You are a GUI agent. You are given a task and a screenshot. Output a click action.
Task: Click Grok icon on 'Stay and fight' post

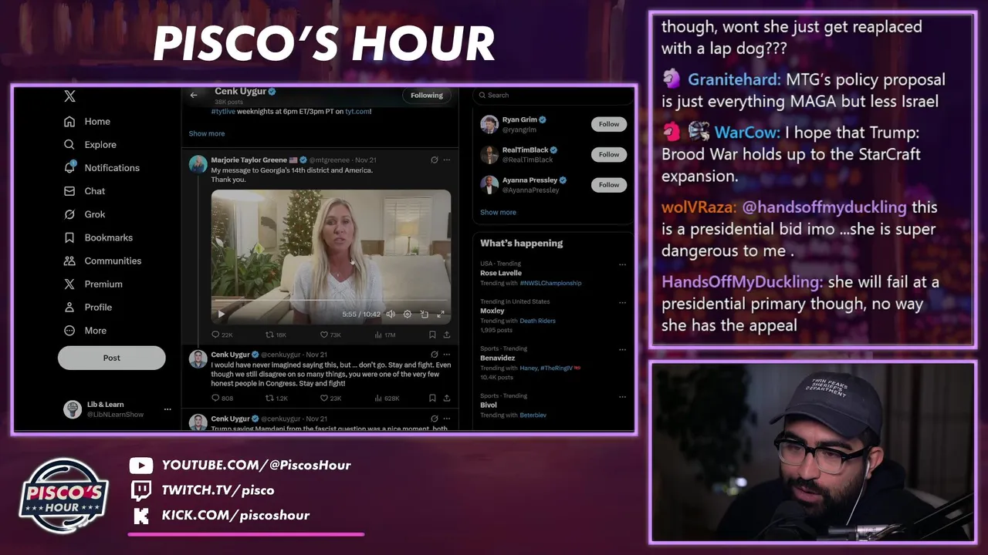(x=435, y=355)
